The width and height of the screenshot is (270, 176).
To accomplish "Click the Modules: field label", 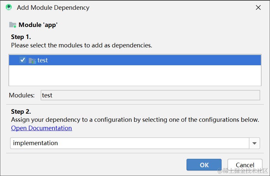I will tap(22, 95).
